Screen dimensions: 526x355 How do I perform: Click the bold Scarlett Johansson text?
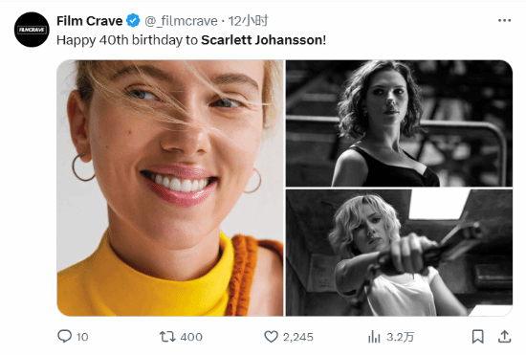click(x=262, y=40)
